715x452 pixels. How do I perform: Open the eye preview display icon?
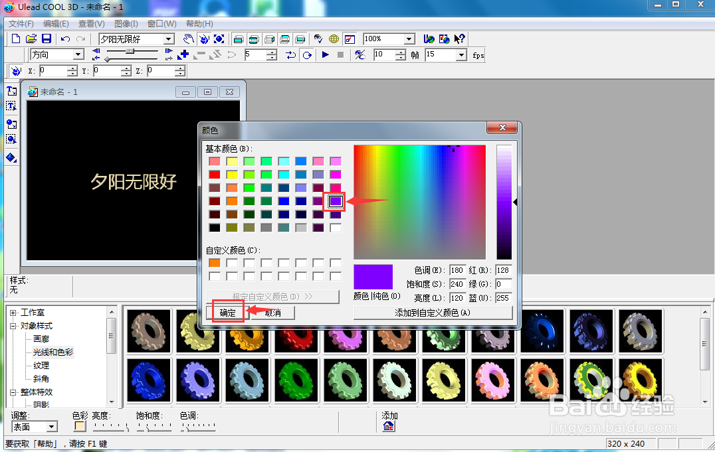(x=318, y=38)
